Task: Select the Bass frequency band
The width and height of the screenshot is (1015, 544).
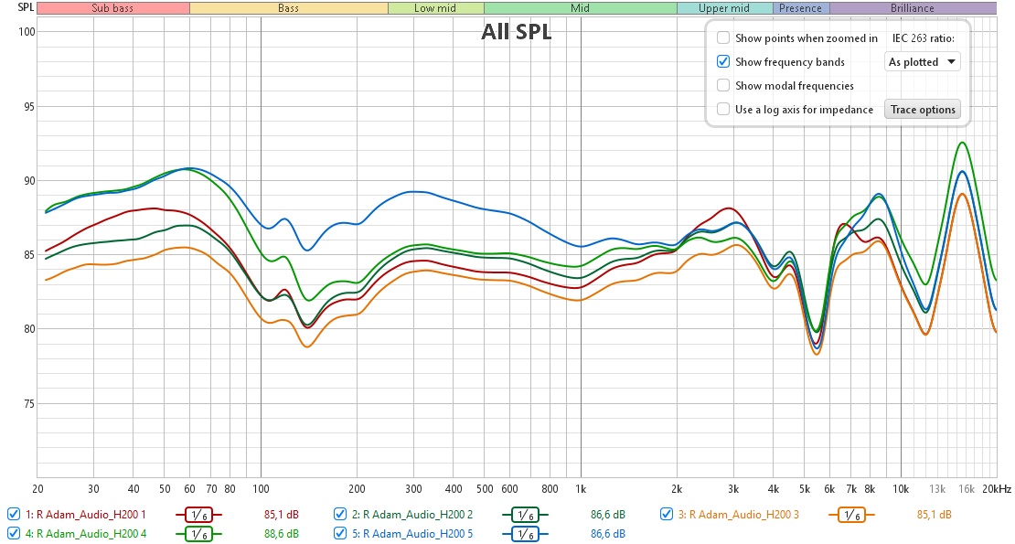Action: [288, 8]
